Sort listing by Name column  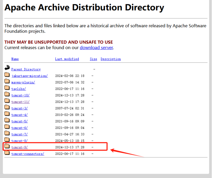point(15,59)
